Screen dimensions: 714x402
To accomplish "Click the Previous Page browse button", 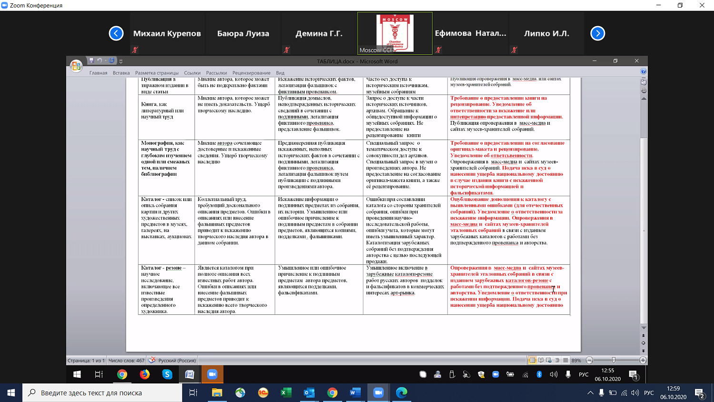I will click(x=644, y=336).
